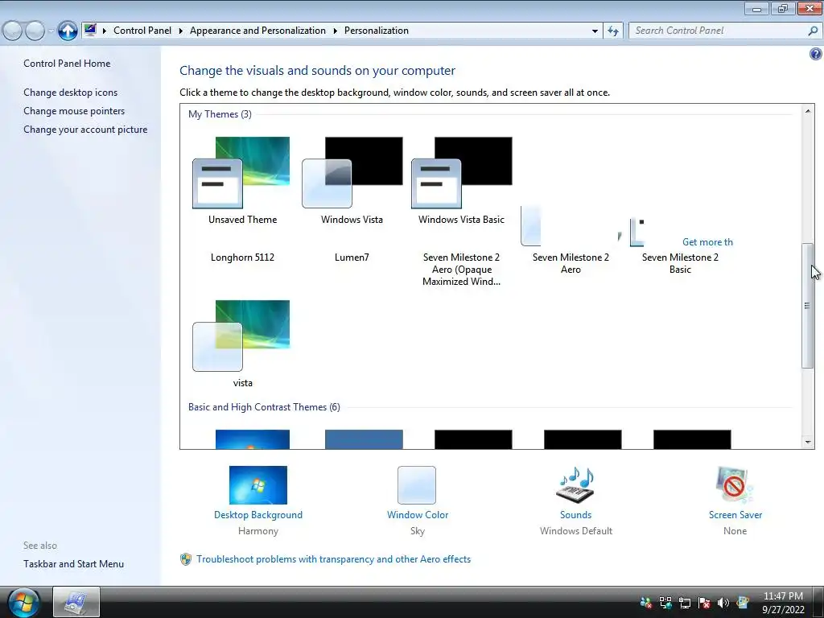Select the Longhorn 5112 theme
The height and width of the screenshot is (618, 824).
point(242,257)
